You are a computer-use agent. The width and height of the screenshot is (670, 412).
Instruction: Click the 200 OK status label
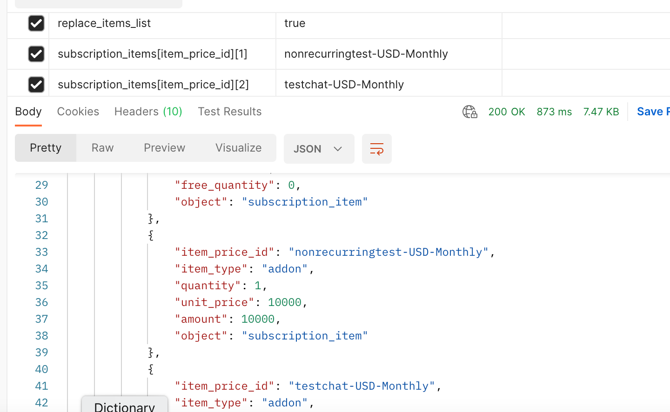pos(506,112)
